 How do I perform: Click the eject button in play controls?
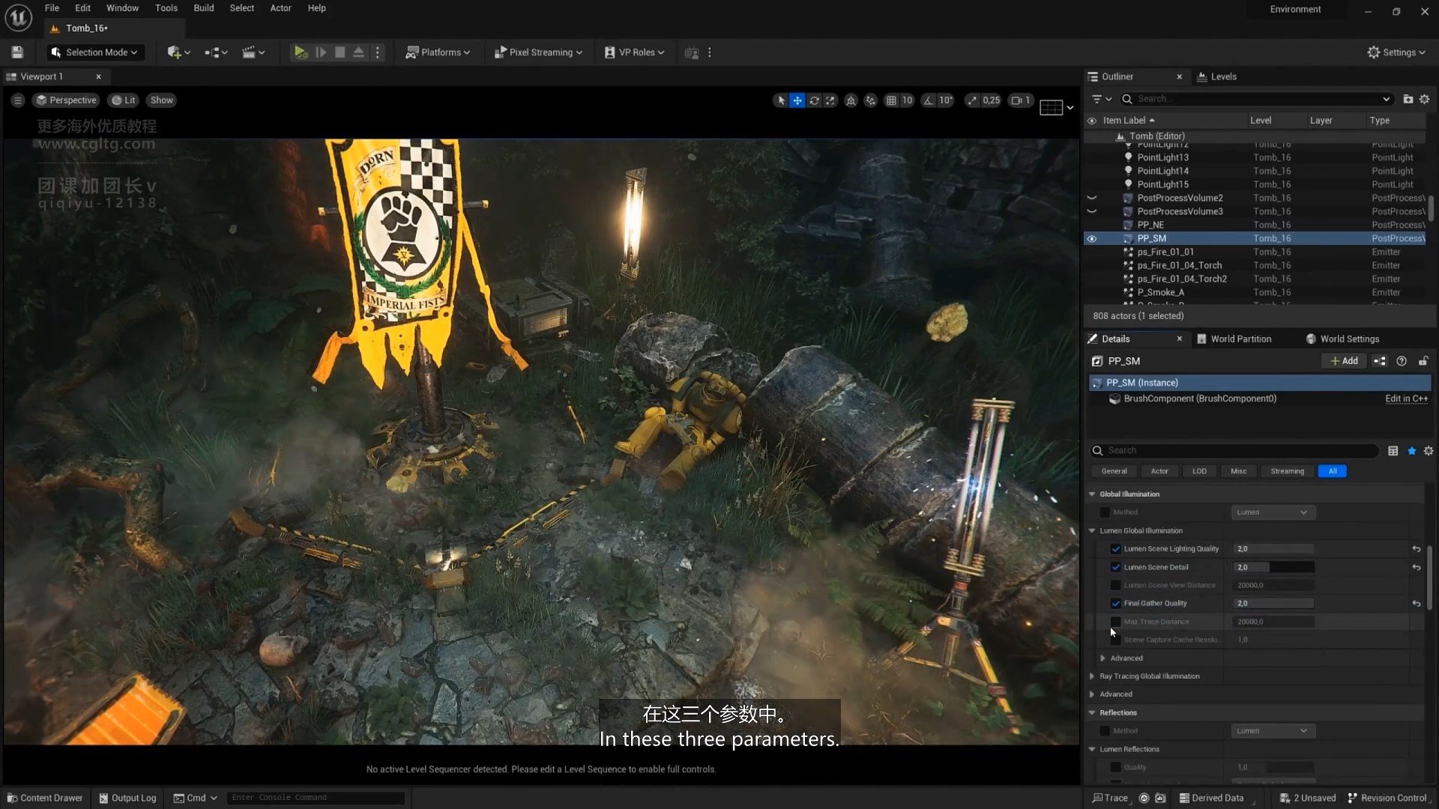tap(358, 52)
